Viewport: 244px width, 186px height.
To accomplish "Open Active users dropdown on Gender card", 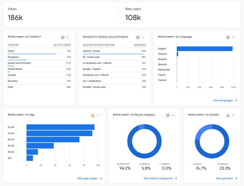I will click(x=204, y=115).
